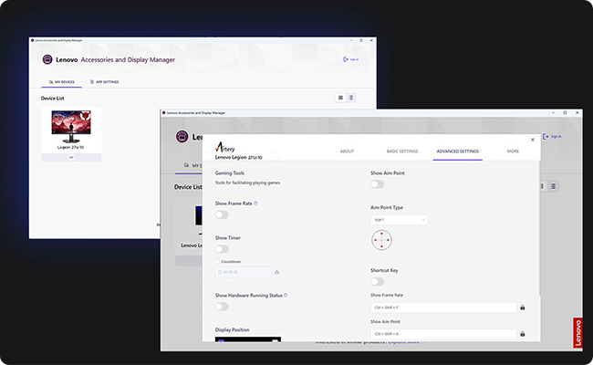Click the countdown time input field
This screenshot has width=593, height=365.
pyautogui.click(x=244, y=272)
